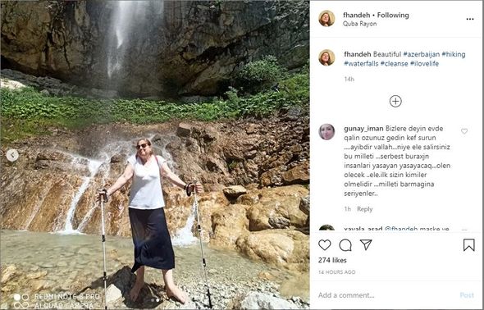Click the Post comment button
Viewport: 484px width, 310px height.
(467, 295)
